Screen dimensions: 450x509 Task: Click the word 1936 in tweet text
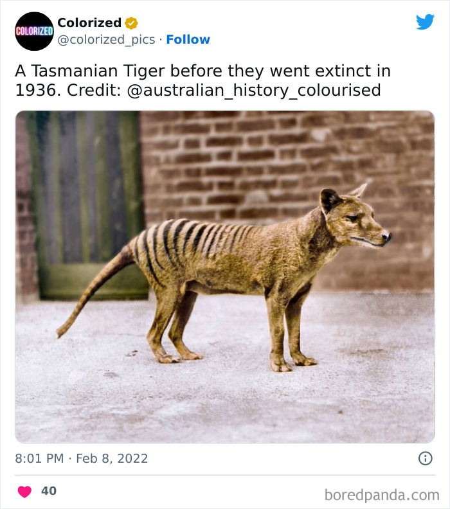(37, 91)
